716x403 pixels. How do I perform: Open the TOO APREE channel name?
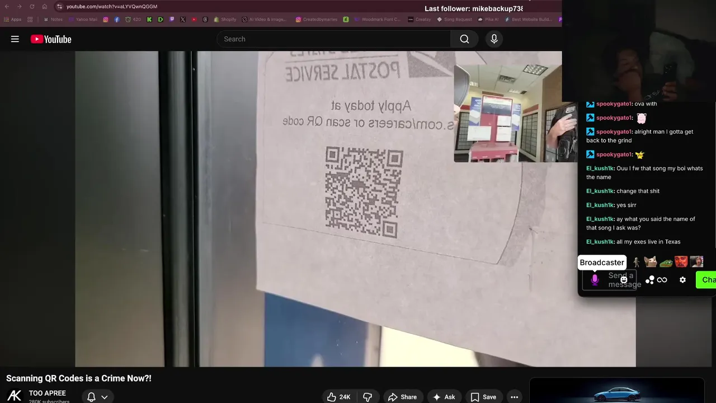[48, 393]
